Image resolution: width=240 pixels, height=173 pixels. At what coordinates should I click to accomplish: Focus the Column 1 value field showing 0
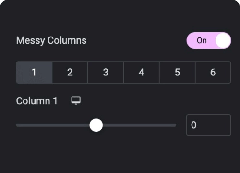coord(209,125)
